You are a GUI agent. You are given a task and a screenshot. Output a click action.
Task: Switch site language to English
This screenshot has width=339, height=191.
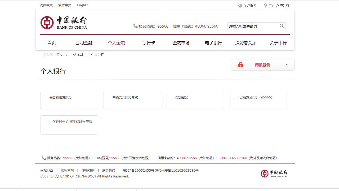[83, 5]
